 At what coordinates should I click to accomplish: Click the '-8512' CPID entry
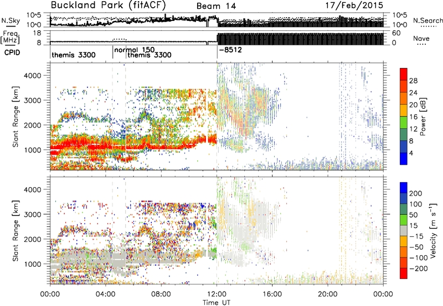pyautogui.click(x=230, y=50)
